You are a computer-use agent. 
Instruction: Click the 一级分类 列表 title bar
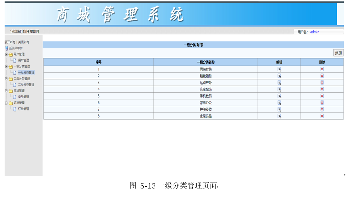point(193,45)
